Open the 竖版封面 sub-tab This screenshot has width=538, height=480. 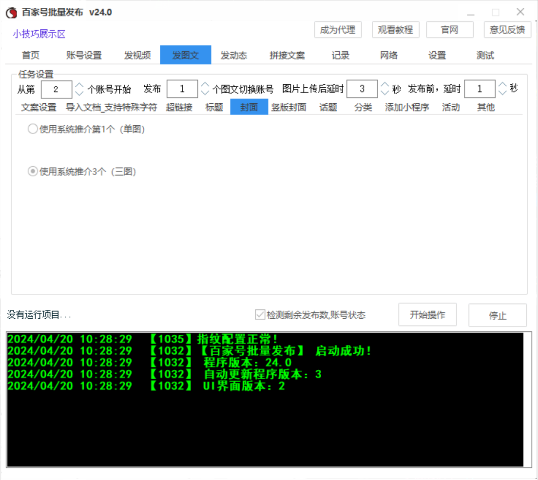point(288,107)
